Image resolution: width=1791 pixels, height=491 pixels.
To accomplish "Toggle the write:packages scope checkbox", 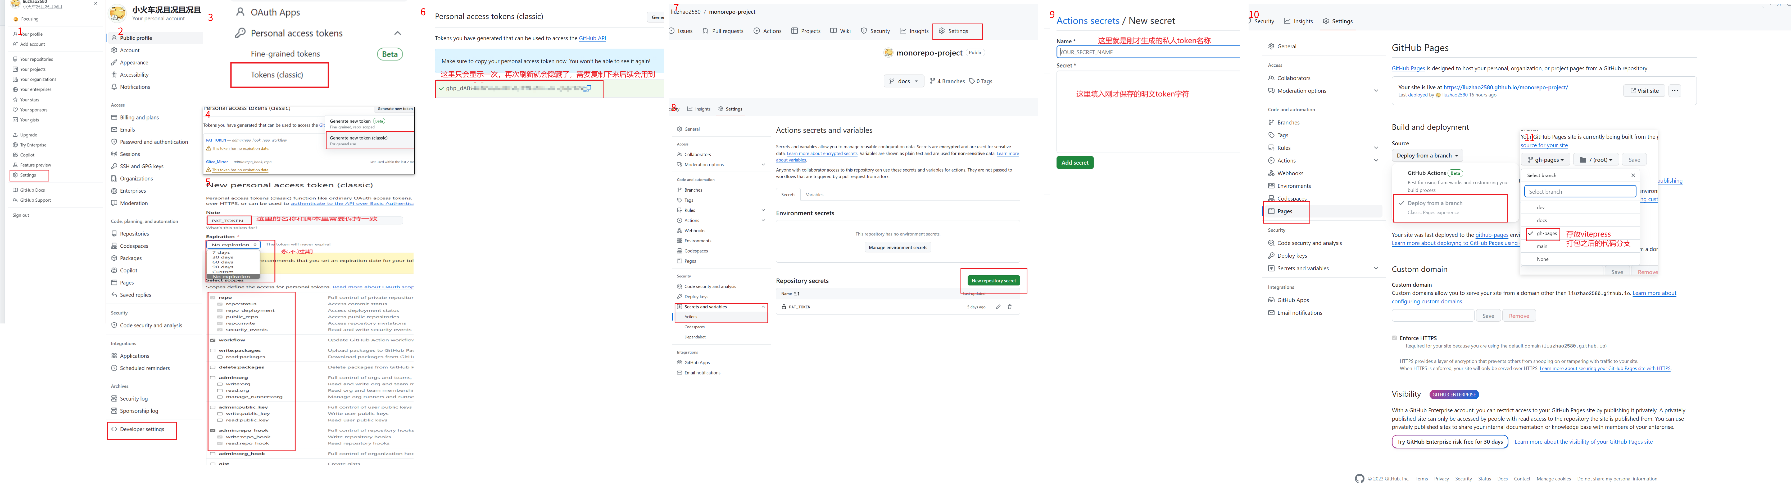I will (213, 351).
